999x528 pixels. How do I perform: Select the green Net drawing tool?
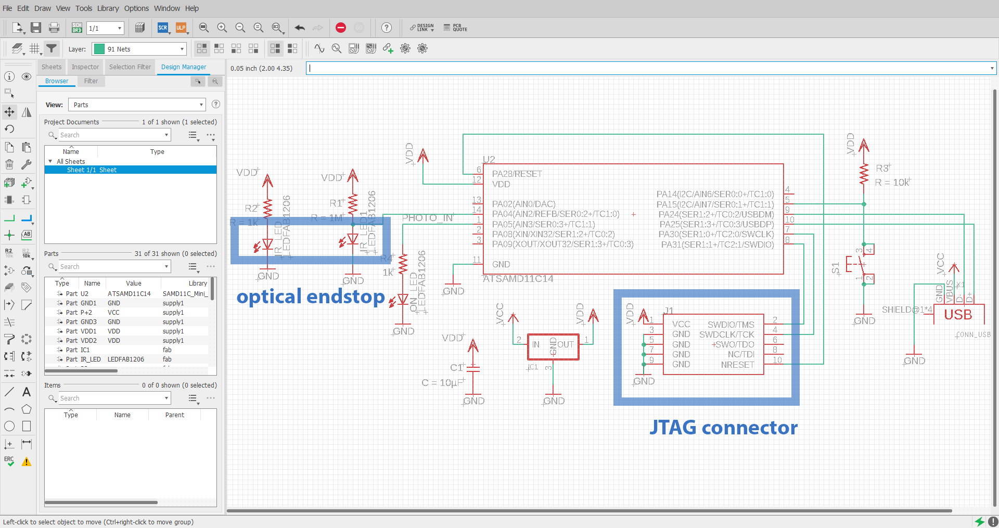click(9, 218)
